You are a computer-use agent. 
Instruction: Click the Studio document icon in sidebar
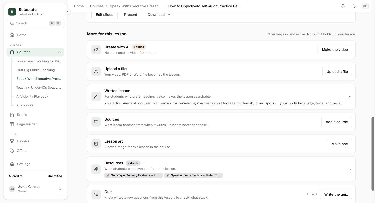pyautogui.click(x=12, y=115)
